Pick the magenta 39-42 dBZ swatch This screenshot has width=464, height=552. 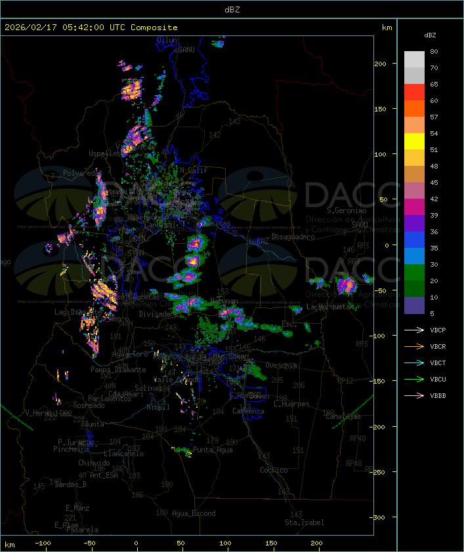click(414, 207)
